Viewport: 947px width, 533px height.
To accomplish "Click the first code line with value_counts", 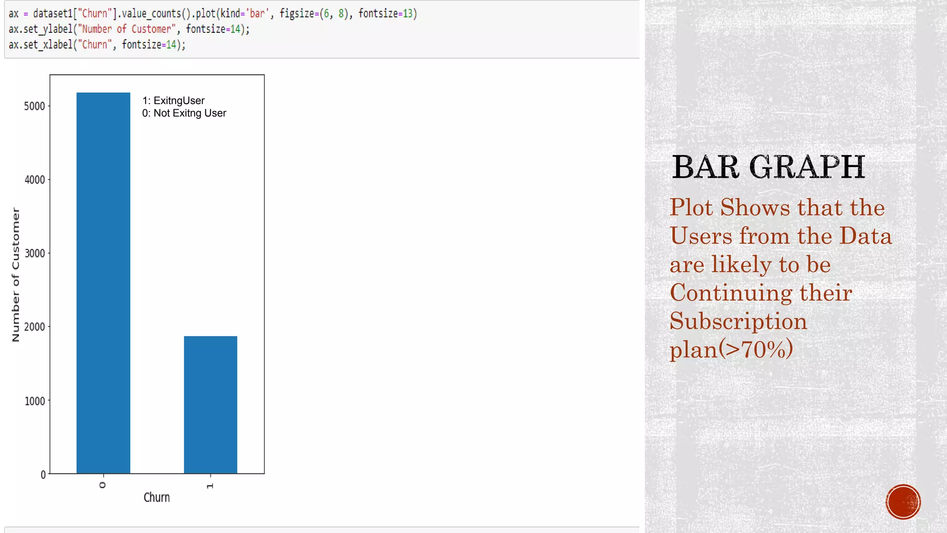I will [213, 13].
